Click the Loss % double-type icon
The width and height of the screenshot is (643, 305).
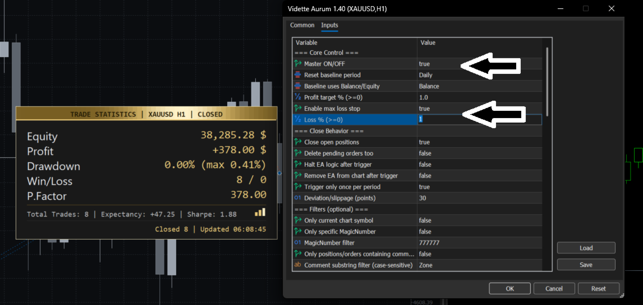pyautogui.click(x=298, y=120)
